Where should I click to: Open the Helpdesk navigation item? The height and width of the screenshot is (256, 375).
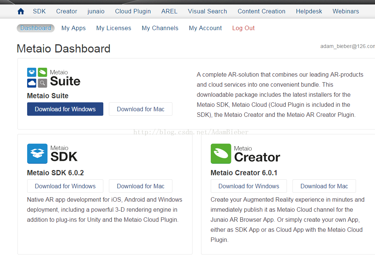click(309, 11)
